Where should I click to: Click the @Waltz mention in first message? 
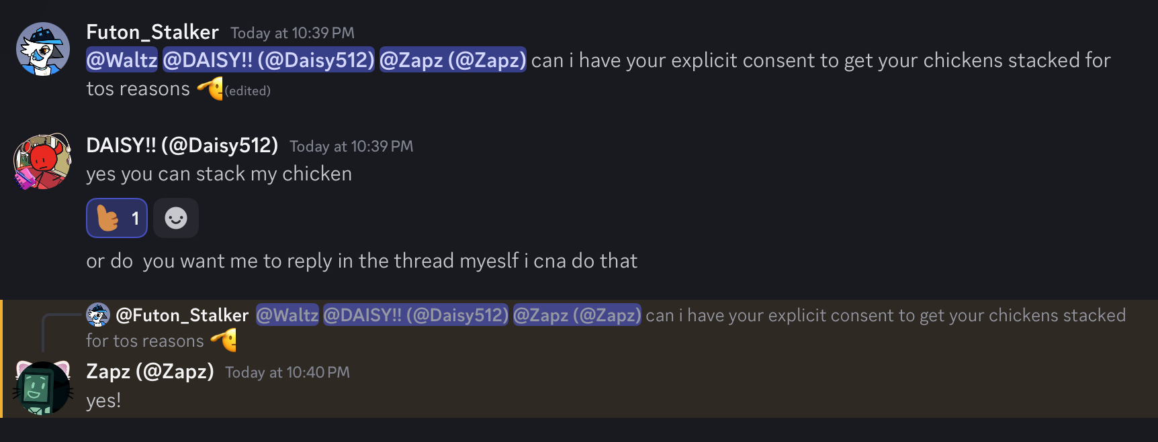click(x=122, y=60)
